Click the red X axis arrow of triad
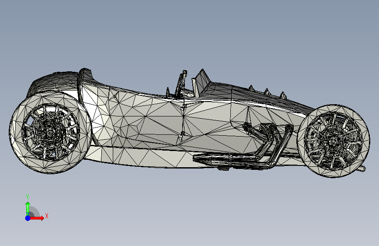 coord(37,218)
